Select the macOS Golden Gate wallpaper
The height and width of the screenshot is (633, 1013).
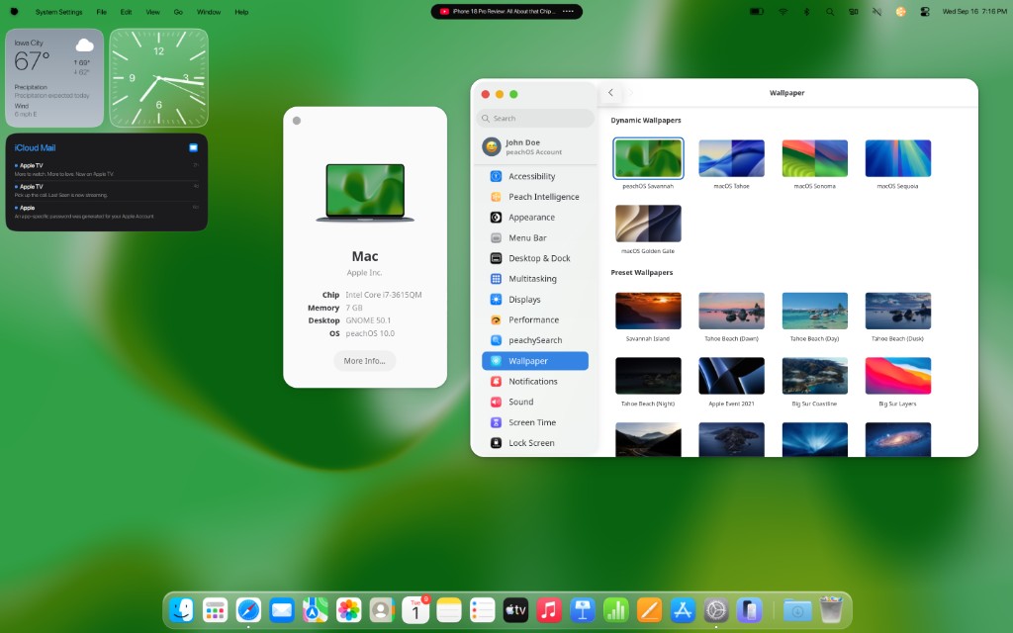click(x=648, y=224)
